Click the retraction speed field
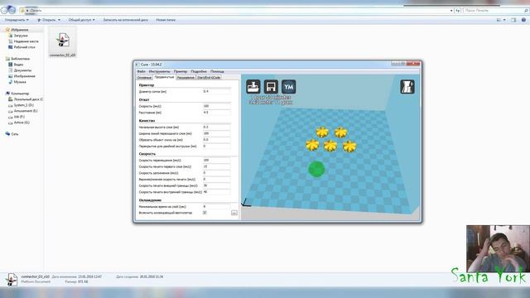 (x=217, y=106)
